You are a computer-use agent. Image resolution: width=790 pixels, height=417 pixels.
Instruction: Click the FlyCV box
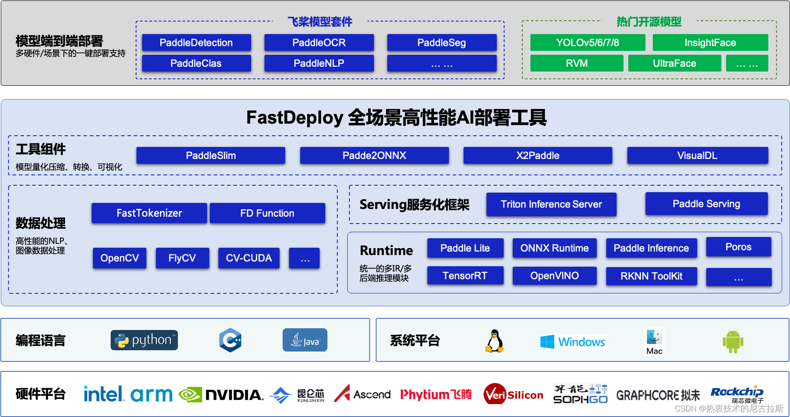pos(182,258)
